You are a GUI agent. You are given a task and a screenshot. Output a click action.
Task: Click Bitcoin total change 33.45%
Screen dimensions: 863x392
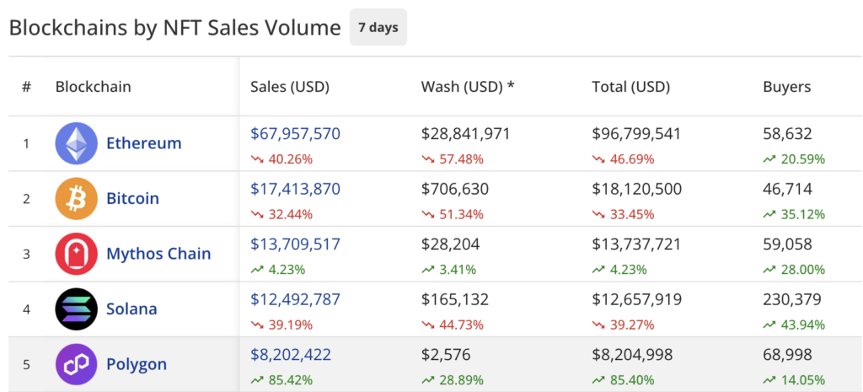623,215
